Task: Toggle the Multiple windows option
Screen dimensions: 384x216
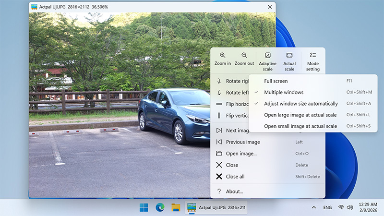Action: coord(284,92)
